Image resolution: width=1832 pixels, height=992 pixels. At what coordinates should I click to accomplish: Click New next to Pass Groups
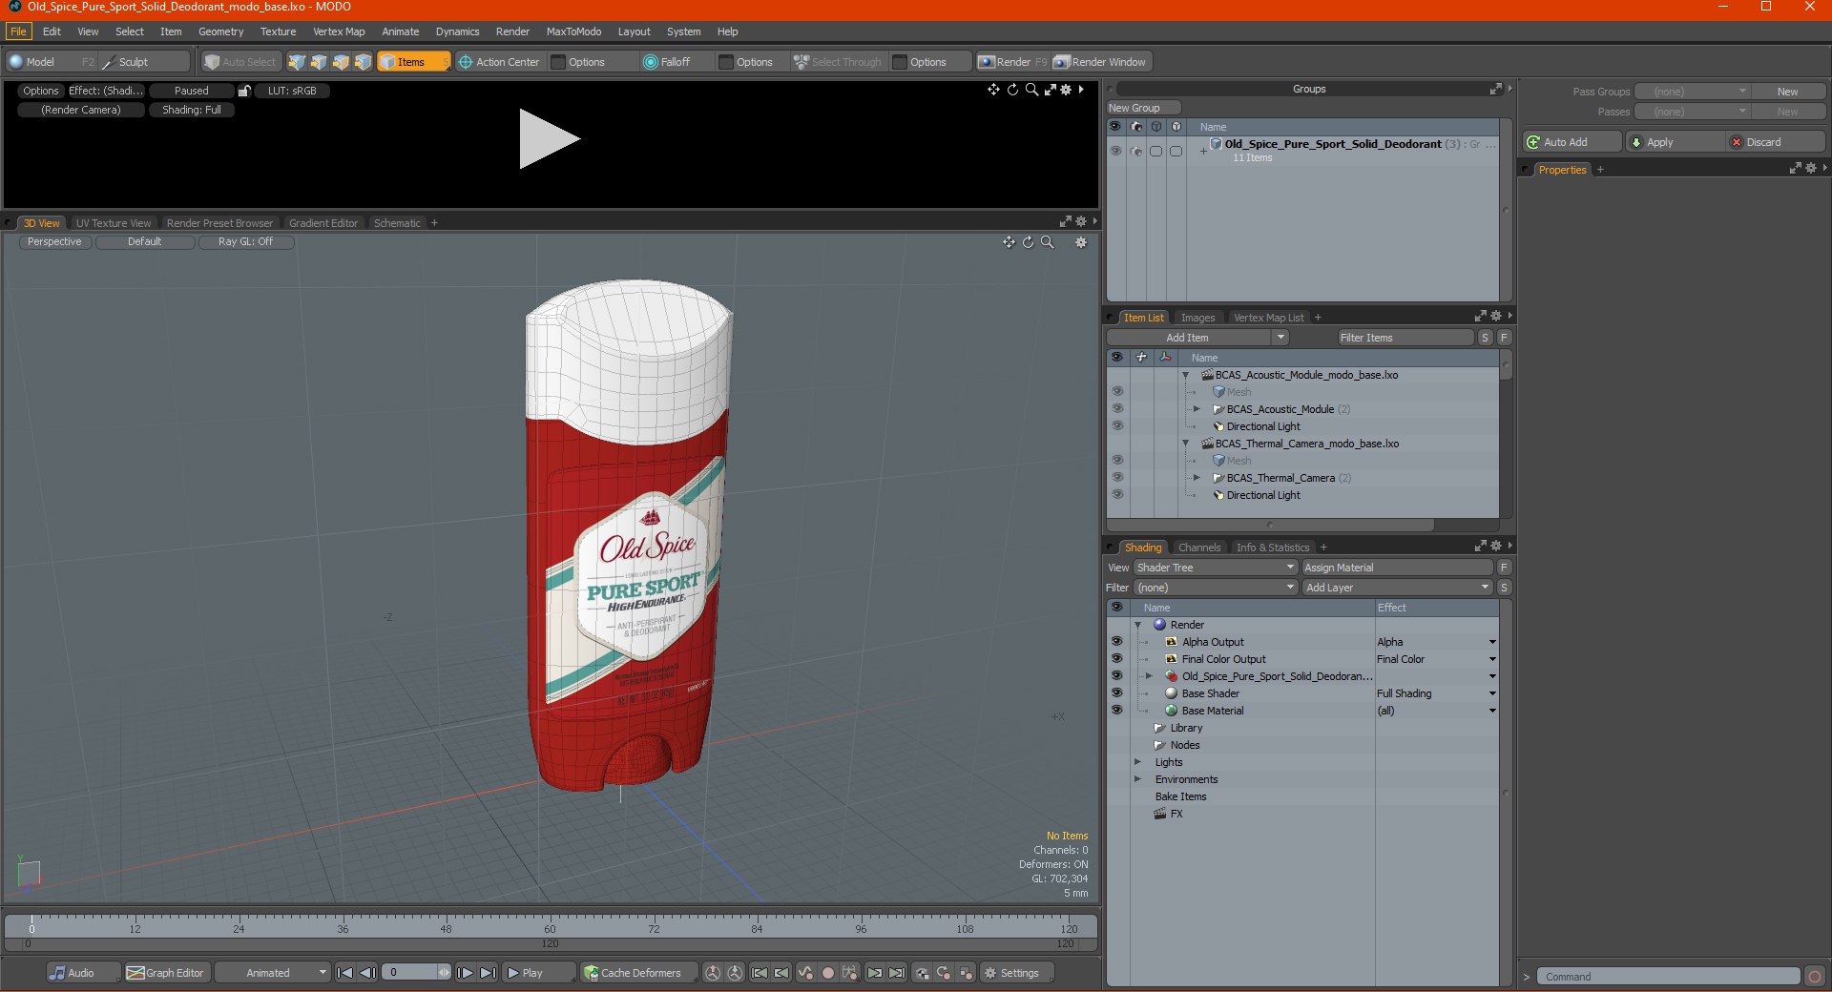[x=1787, y=92]
